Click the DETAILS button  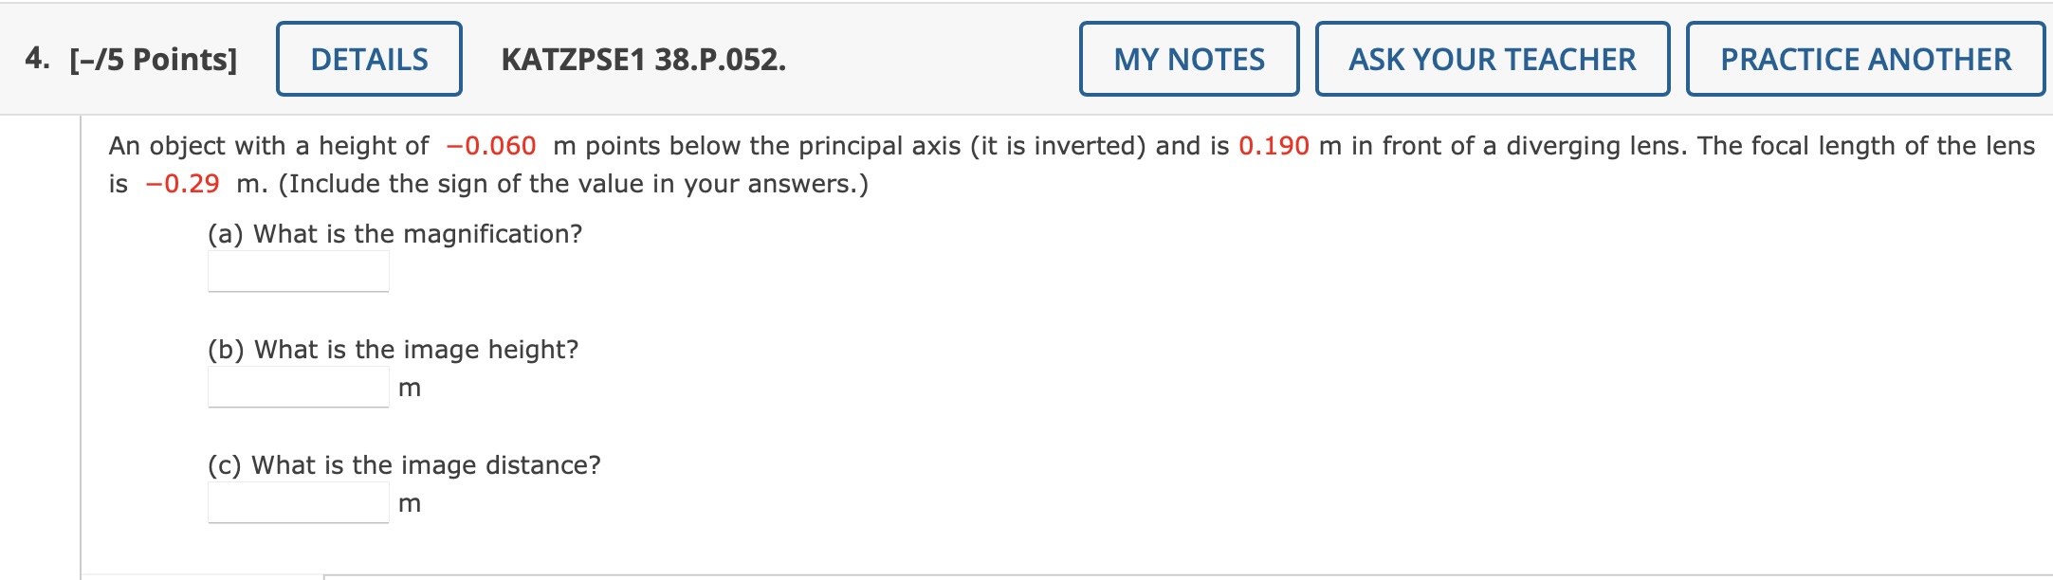367,59
